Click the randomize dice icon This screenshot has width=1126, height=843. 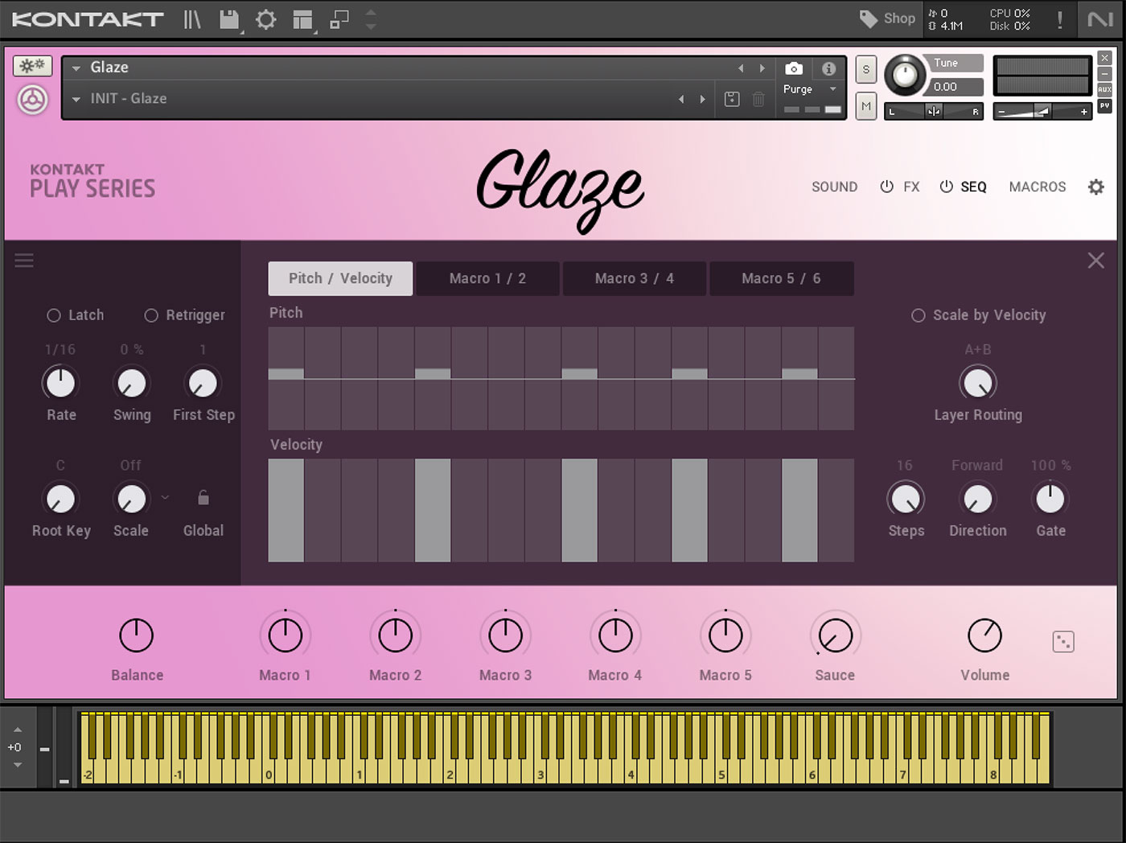[x=1063, y=641]
